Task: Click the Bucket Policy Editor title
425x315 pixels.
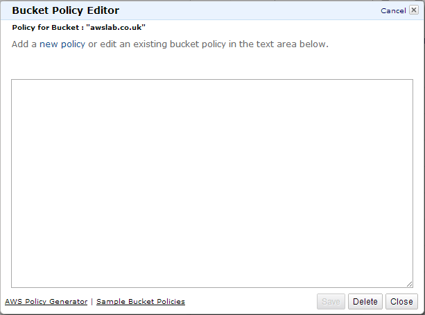Action: coord(65,10)
